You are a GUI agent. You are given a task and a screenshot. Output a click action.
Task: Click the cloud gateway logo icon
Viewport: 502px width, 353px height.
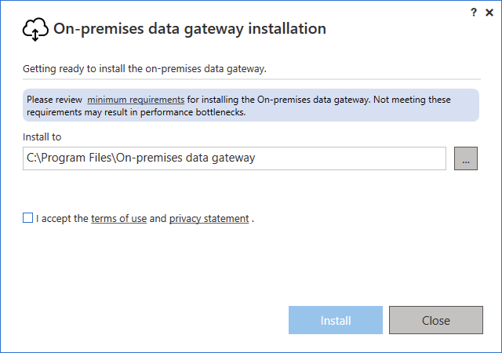(x=35, y=29)
